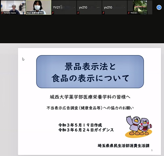Click muted mic icon on hiroshi mano tile
Image resolution: width=164 pixels, height=156 pixels.
[2, 13]
